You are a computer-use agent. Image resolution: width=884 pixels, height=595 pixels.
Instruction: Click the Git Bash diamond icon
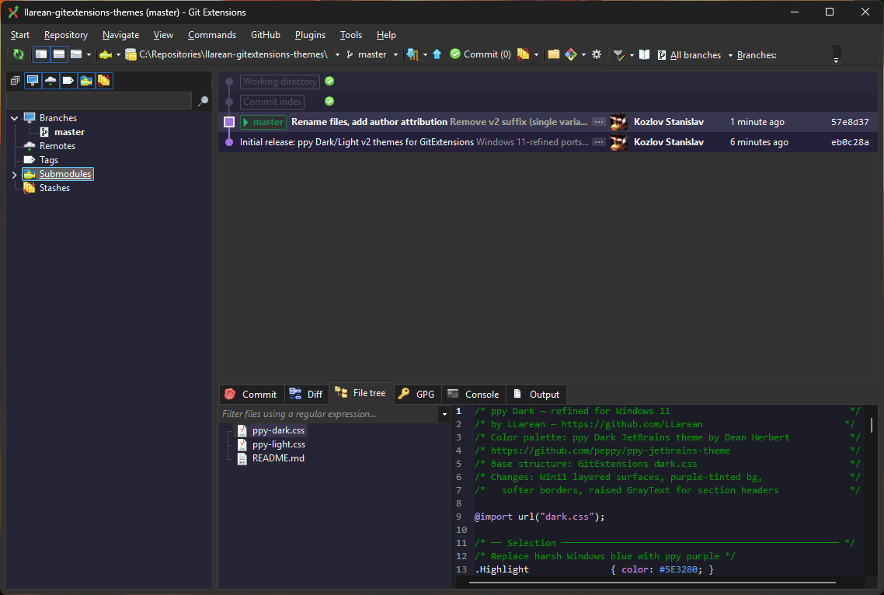pyautogui.click(x=571, y=54)
